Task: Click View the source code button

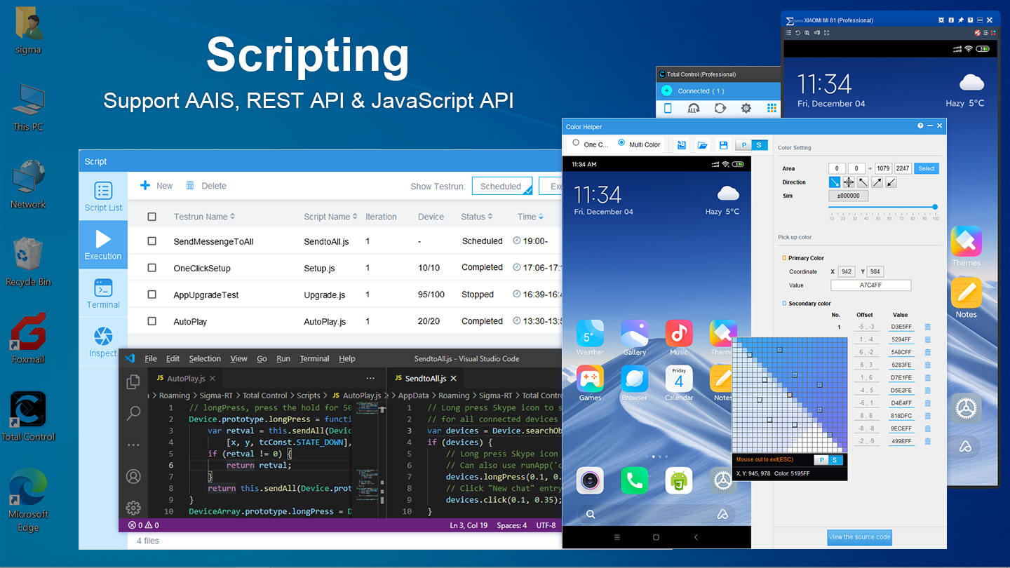Action: [859, 537]
